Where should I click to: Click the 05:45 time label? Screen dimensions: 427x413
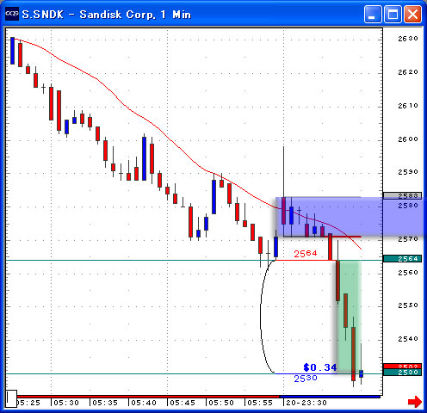183,403
